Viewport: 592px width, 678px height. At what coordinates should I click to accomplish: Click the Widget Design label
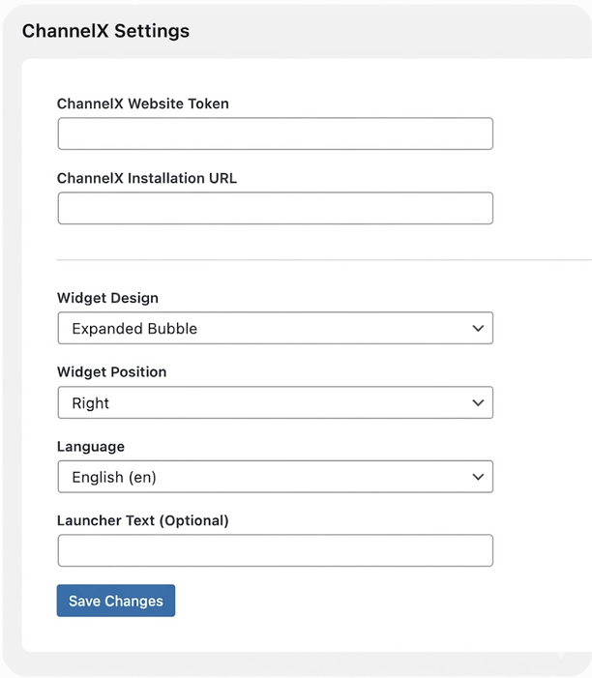[107, 298]
